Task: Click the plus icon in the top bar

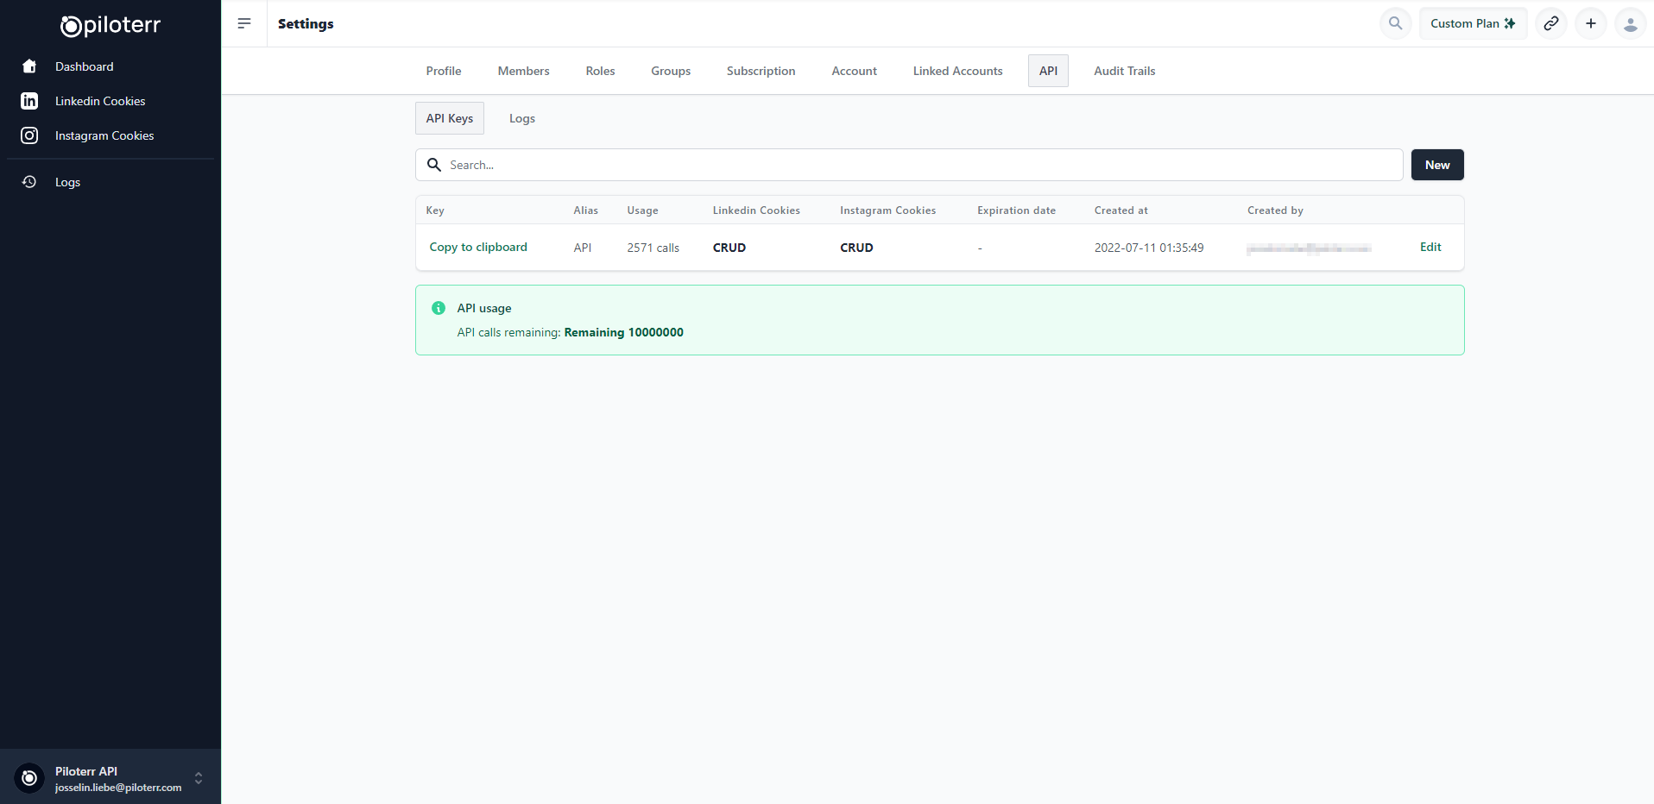Action: pos(1591,23)
